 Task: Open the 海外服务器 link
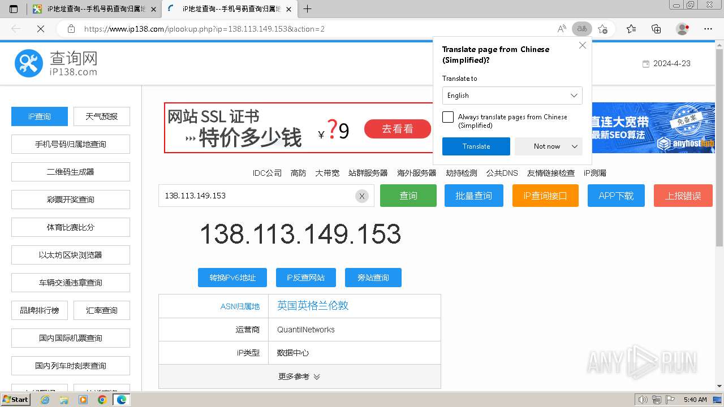click(417, 173)
